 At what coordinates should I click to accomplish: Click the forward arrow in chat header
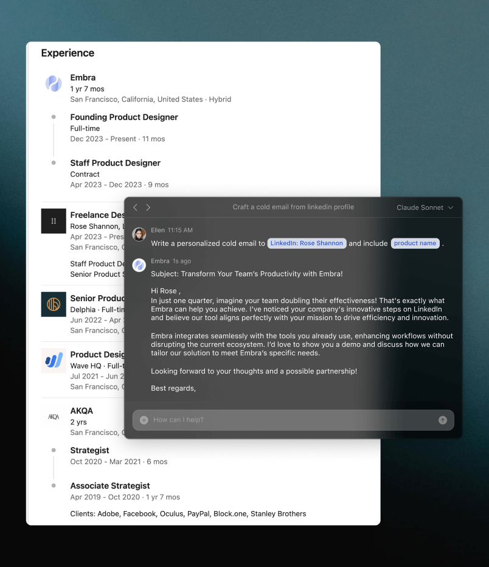click(148, 207)
